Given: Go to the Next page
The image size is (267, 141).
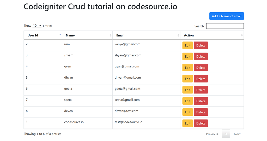Looking at the screenshot, I should 237,134.
